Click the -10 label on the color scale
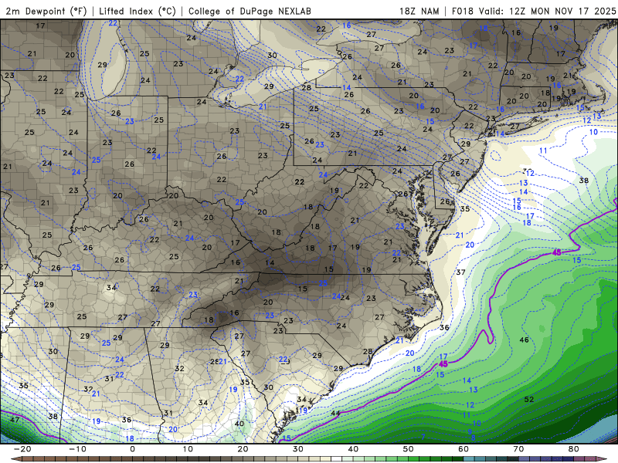This screenshot has height=463, width=618. coord(77,449)
